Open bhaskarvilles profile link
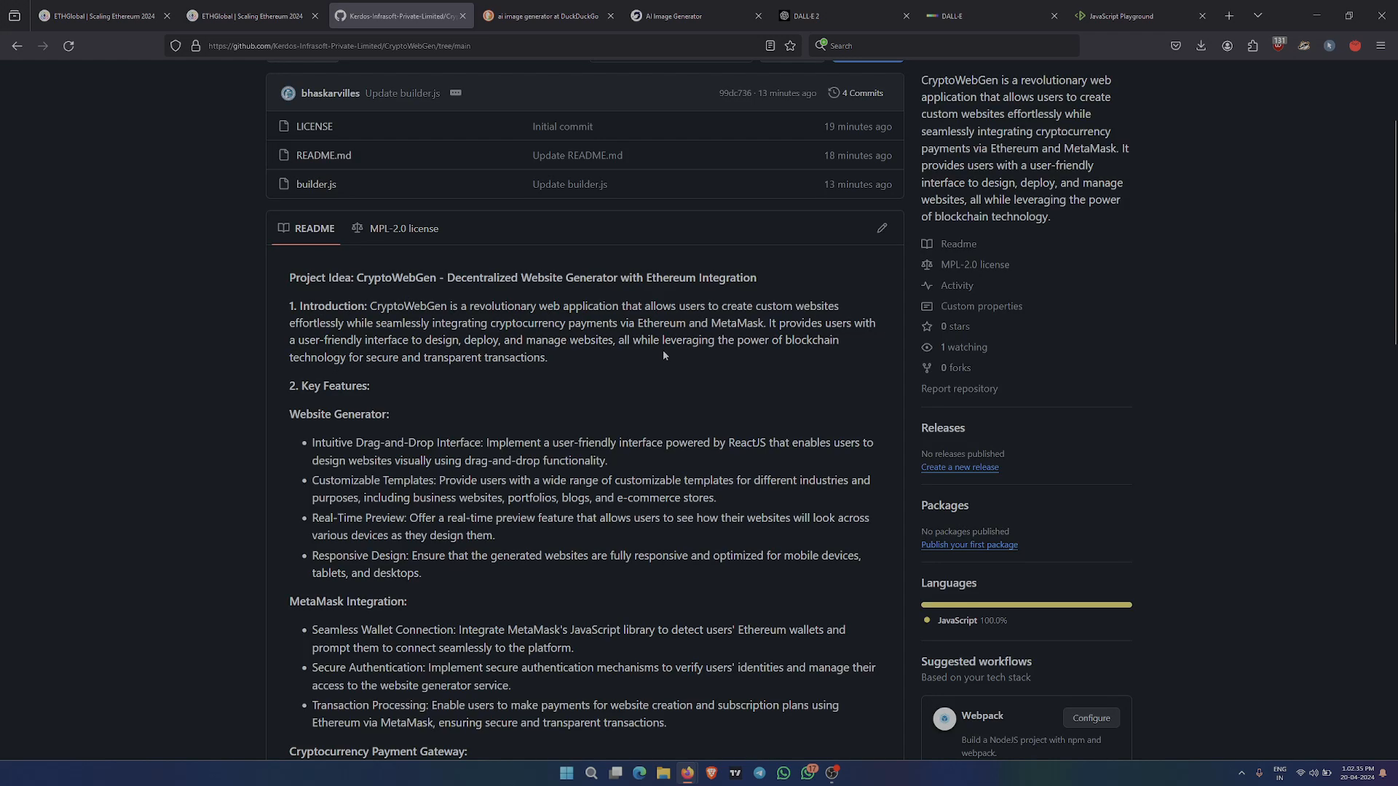Image resolution: width=1398 pixels, height=786 pixels. [330, 93]
